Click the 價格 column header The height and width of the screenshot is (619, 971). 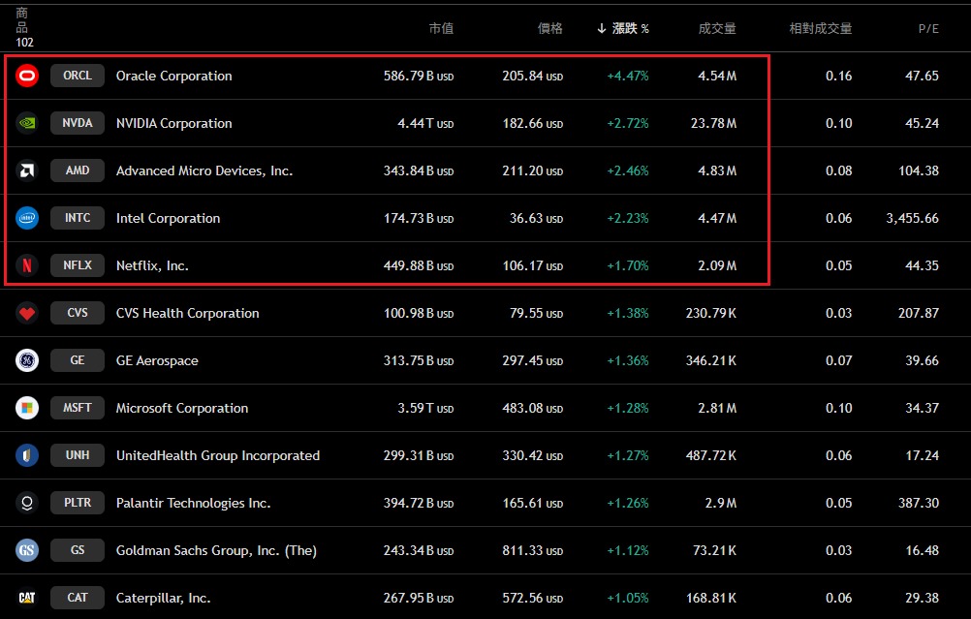tap(549, 29)
